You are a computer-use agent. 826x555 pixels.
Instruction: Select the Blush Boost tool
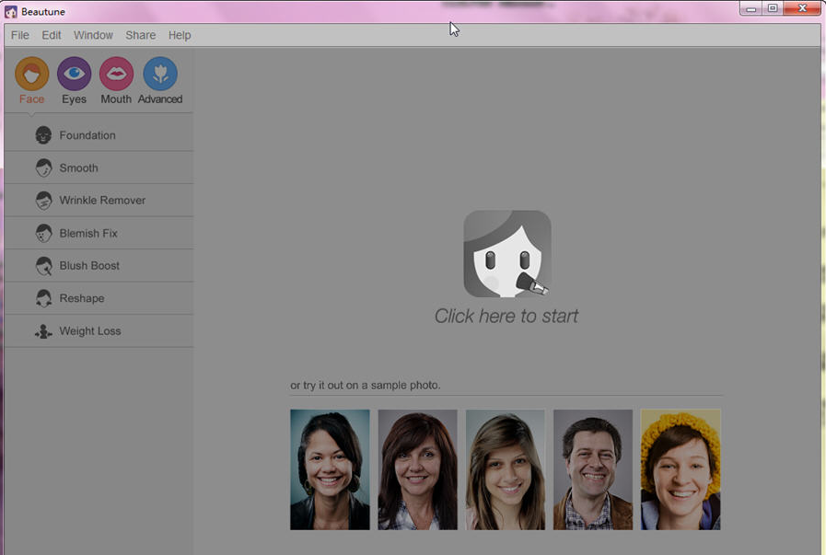[x=89, y=266]
